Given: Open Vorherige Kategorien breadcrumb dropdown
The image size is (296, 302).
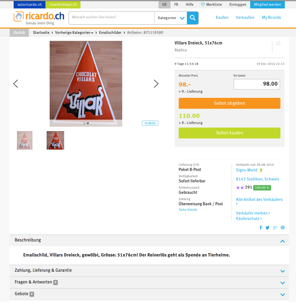Looking at the screenshot, I should point(74,32).
